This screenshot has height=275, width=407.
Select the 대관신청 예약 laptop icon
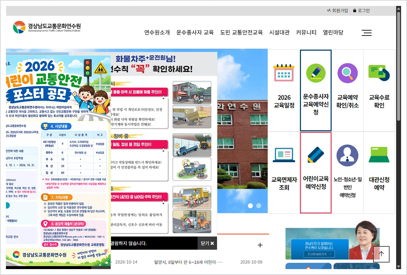(x=379, y=155)
